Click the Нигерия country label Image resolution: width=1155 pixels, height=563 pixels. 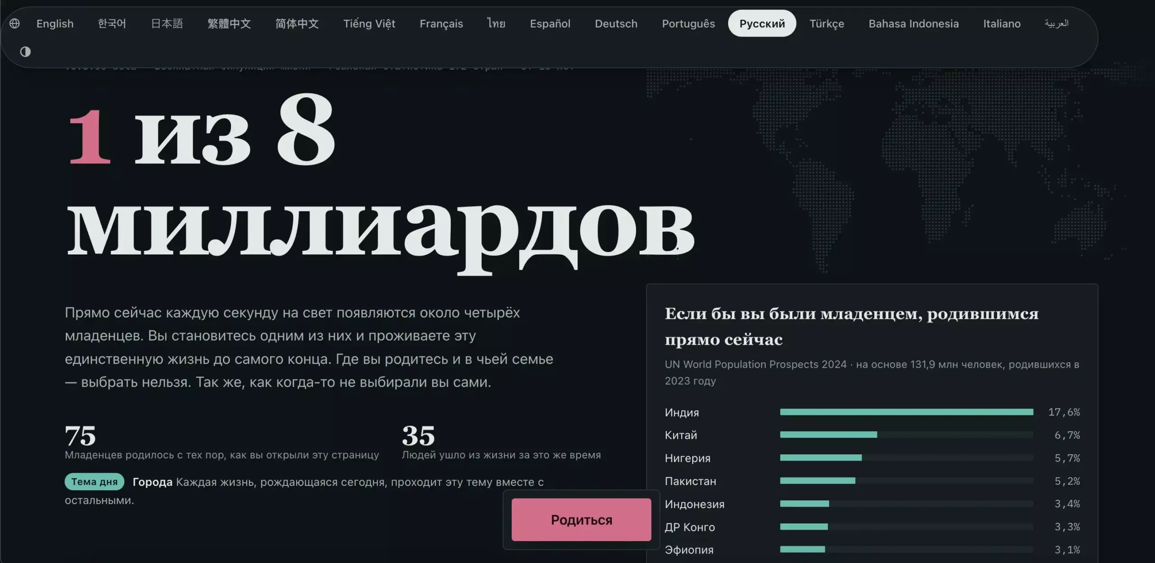tap(687, 458)
